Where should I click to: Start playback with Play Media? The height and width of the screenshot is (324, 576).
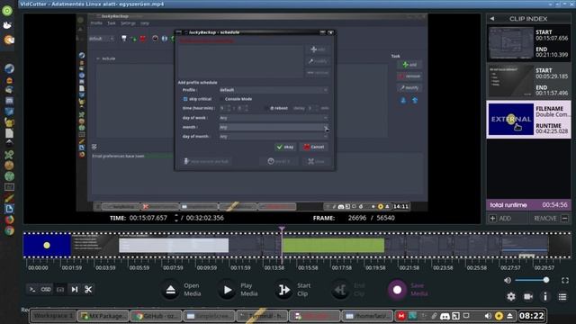pos(228,290)
